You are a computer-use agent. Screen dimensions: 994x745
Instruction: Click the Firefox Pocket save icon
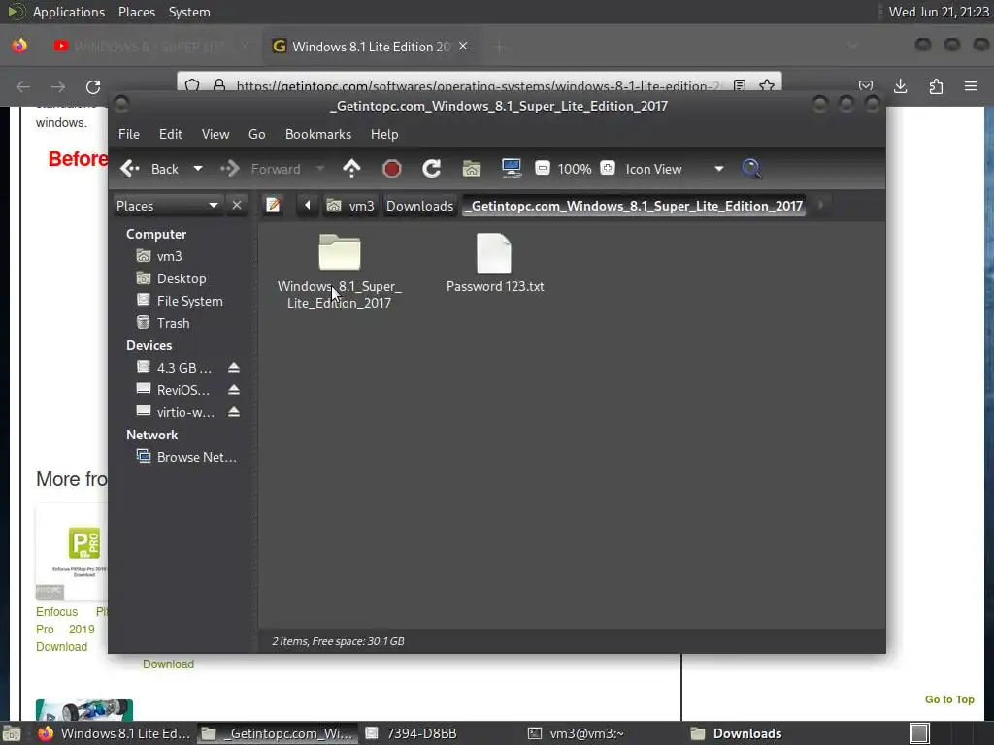coord(865,85)
